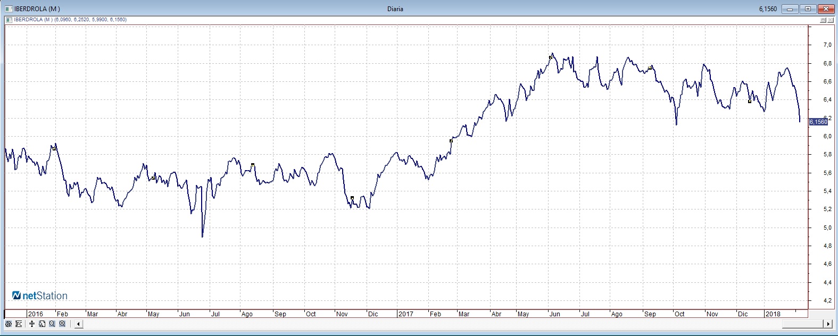The width and height of the screenshot is (838, 336).
Task: Click the window icon in the title bar
Action: coord(8,9)
